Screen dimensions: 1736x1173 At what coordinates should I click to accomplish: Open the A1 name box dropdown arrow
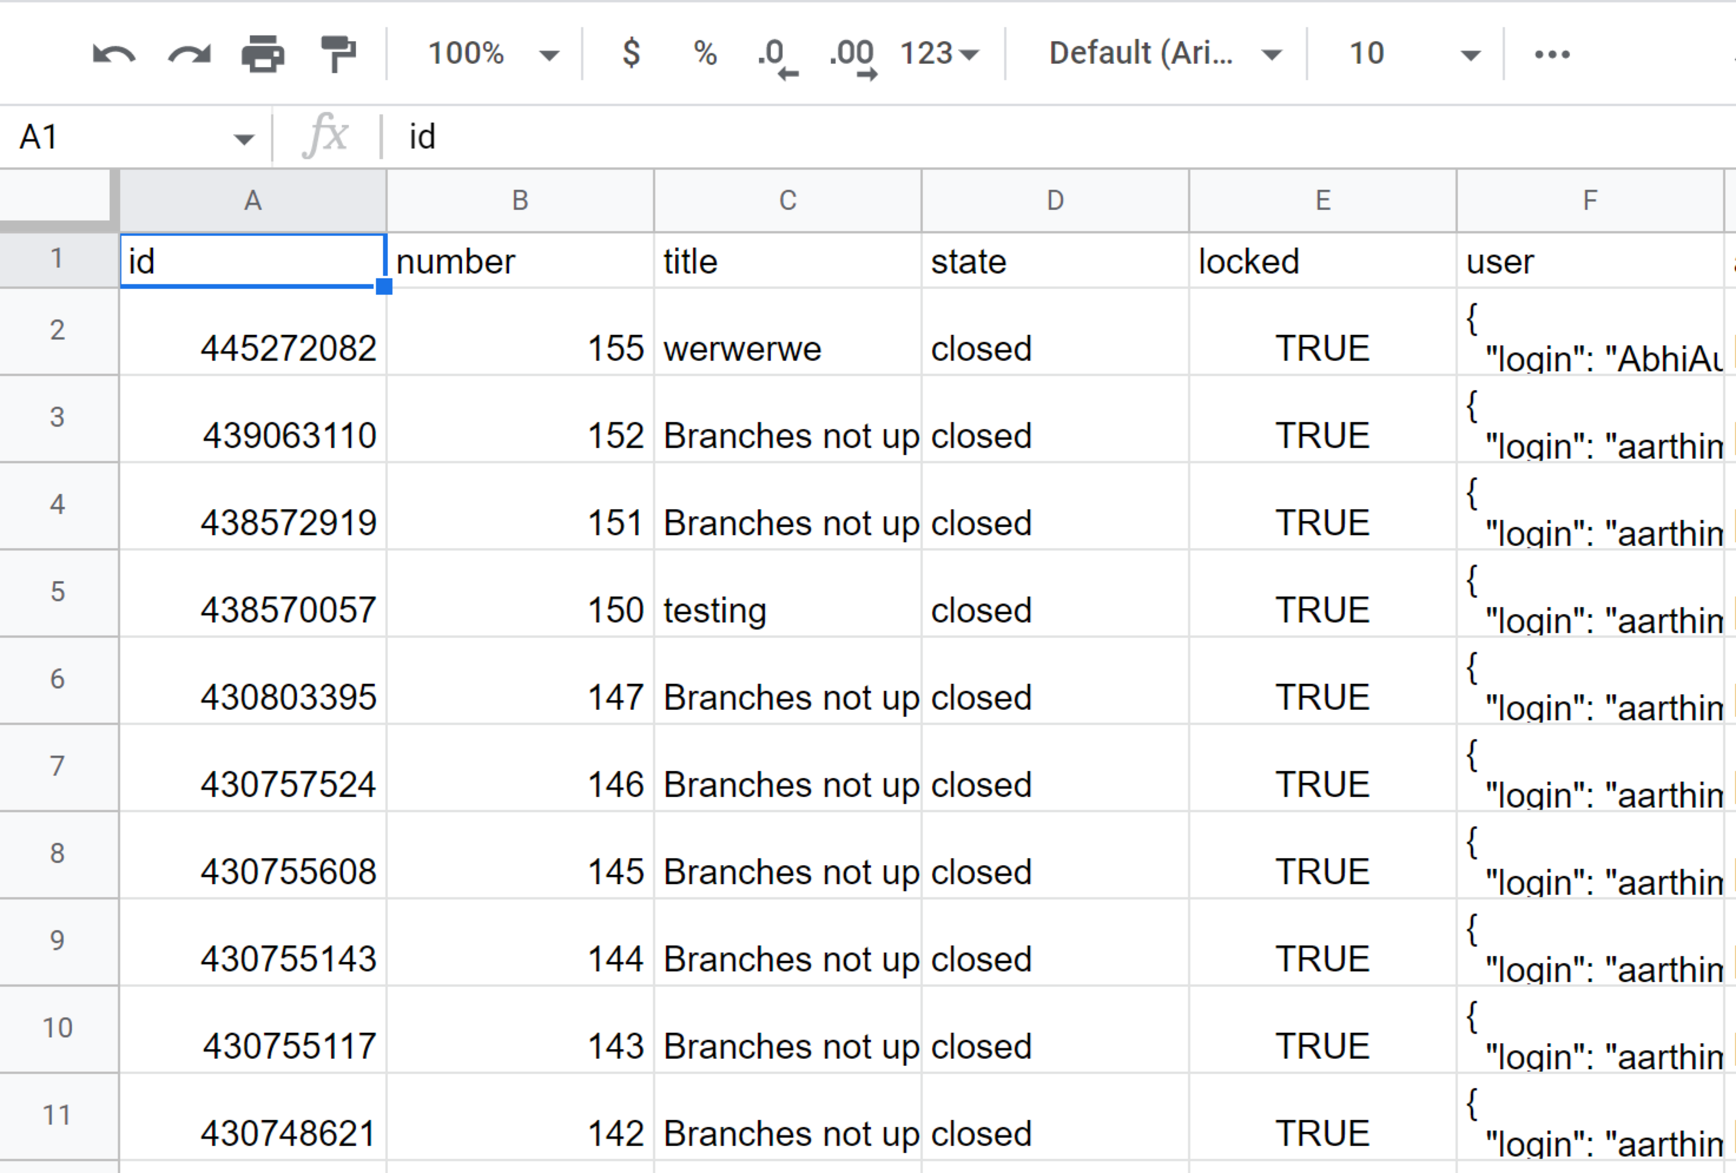(x=244, y=138)
